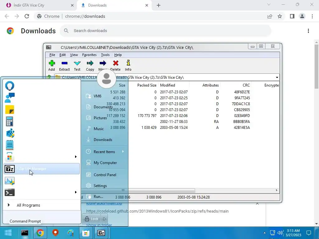Screen dimensions: 319x239
Task: Show hidden icons in the system tray
Action: 264,233
